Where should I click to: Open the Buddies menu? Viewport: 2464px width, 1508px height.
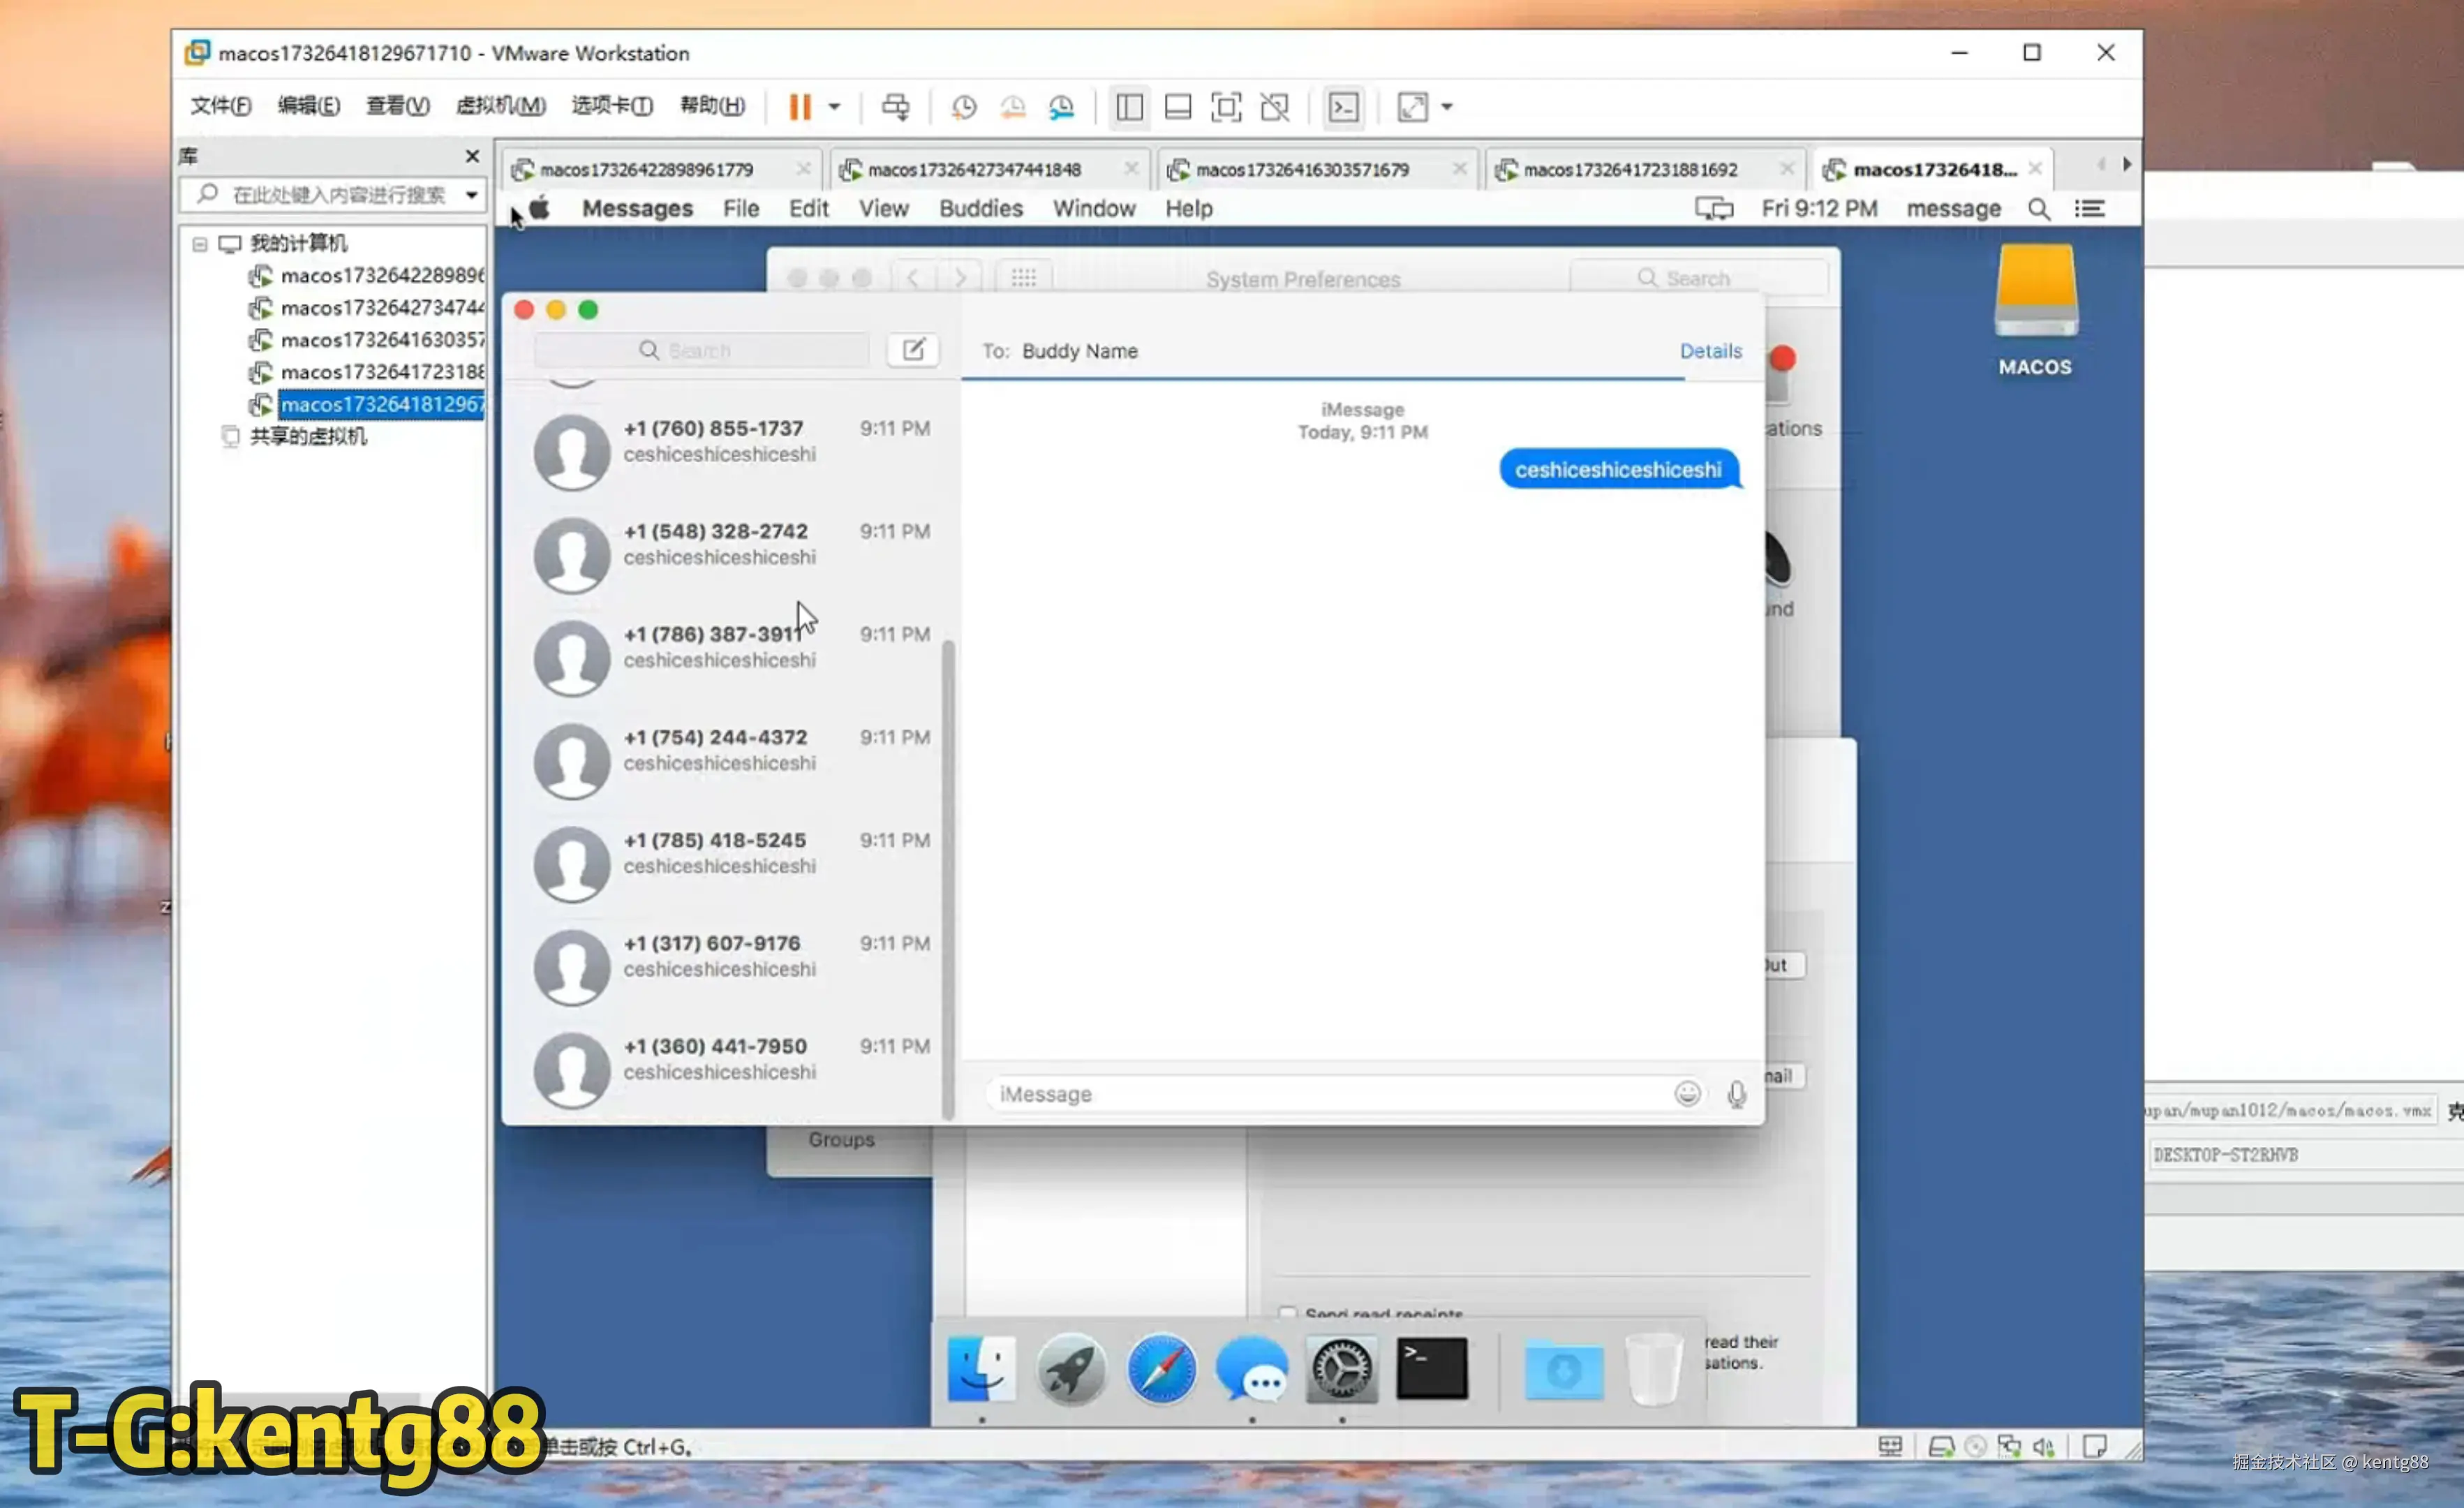coord(980,208)
